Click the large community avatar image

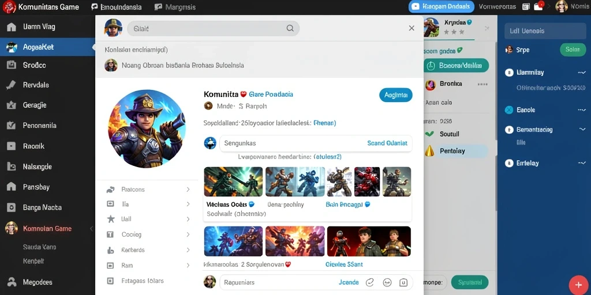147,128
